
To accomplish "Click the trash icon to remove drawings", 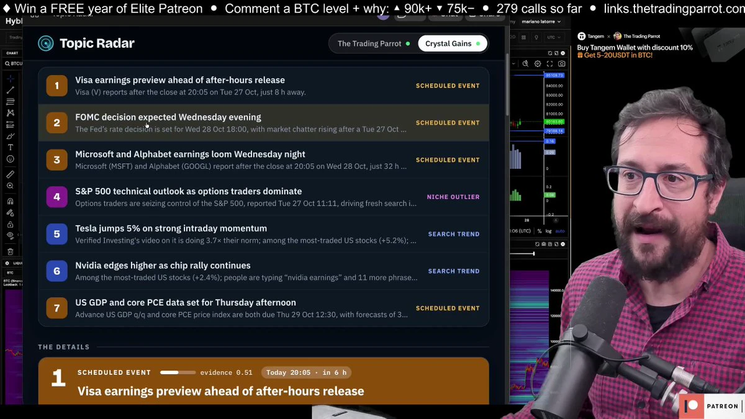I will coord(10,251).
